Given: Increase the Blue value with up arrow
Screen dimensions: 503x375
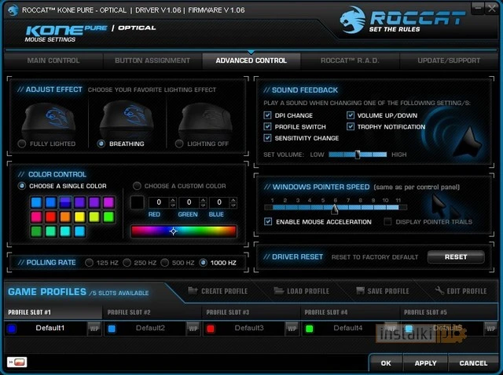Looking at the screenshot, I should 232,199.
